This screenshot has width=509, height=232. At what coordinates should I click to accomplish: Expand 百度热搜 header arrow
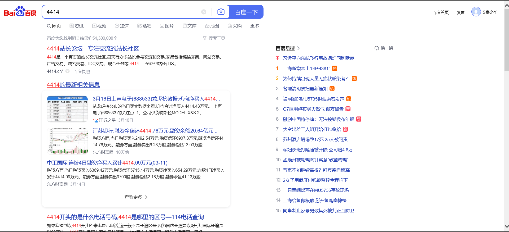click(x=299, y=48)
